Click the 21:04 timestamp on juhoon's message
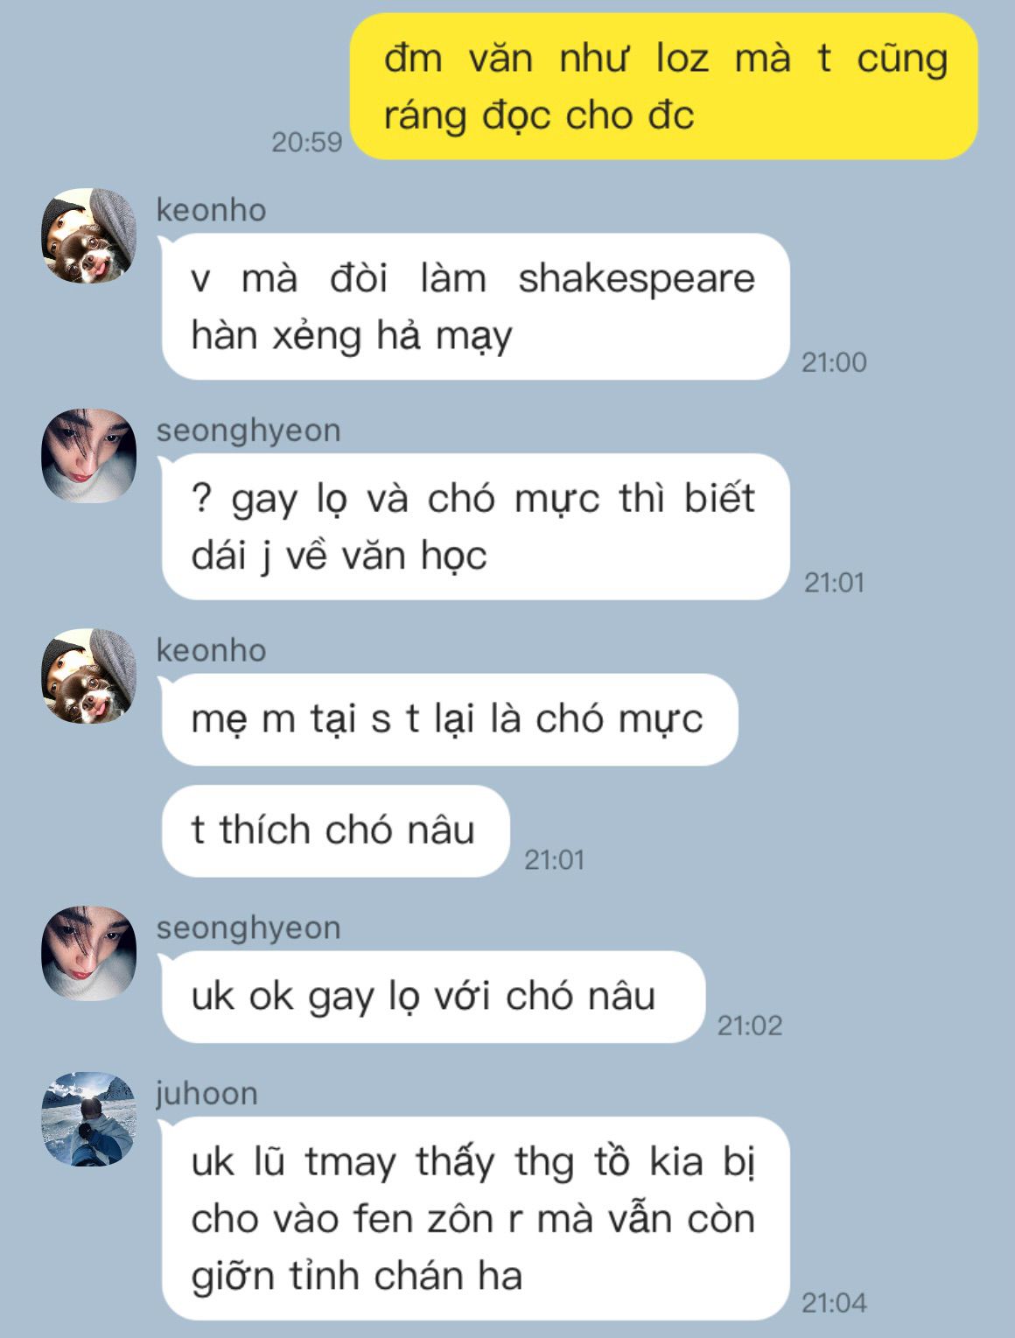Viewport: 1015px width, 1338px height. 834,1303
